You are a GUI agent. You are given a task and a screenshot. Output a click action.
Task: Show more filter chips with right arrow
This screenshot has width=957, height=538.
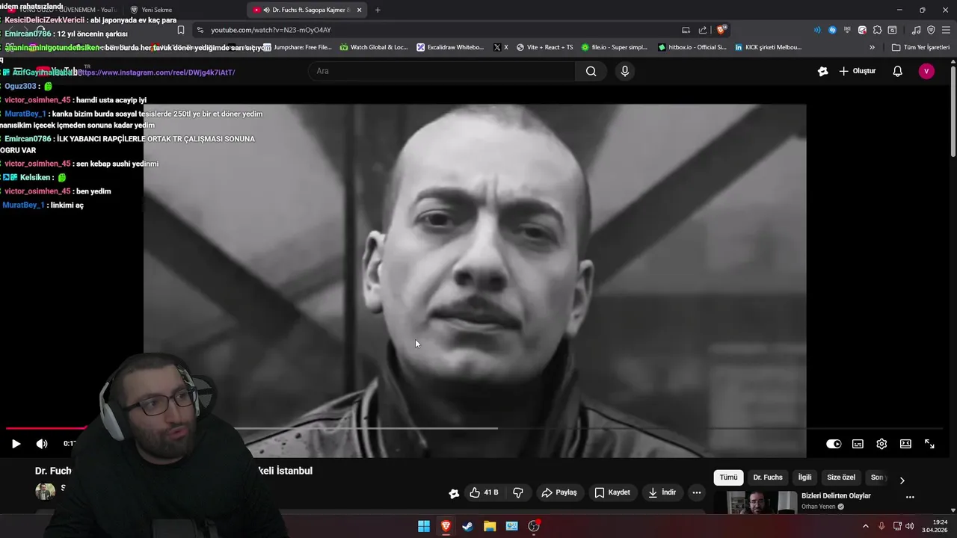[x=902, y=480]
